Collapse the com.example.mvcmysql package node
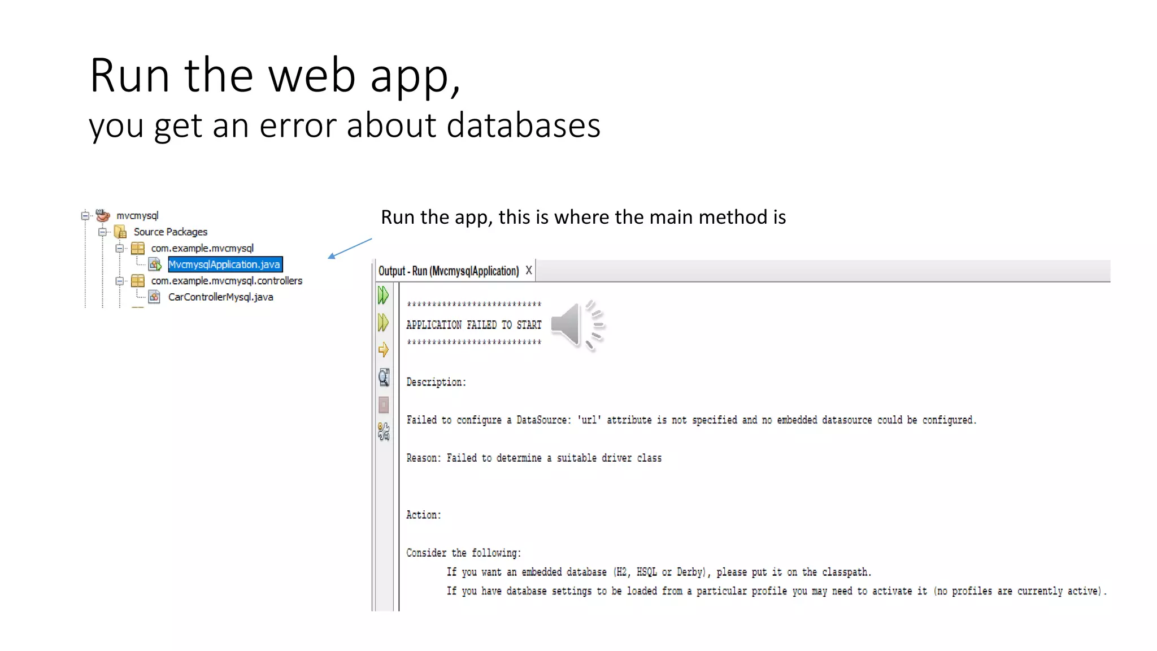 click(119, 248)
